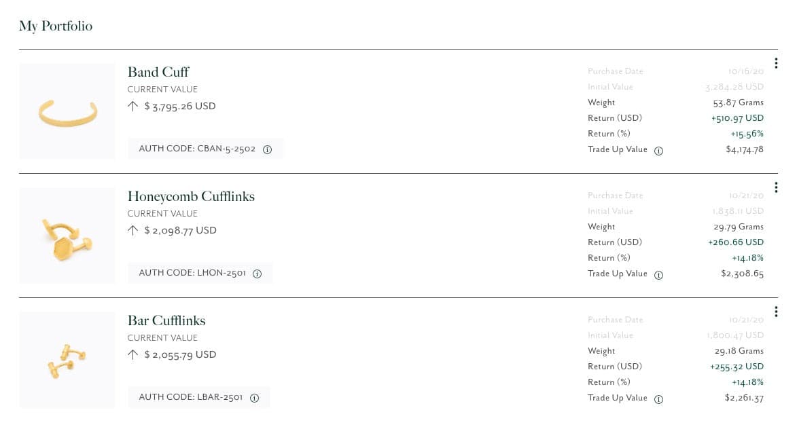Click the Bar Cufflinks title link
This screenshot has width=797, height=427.
pyautogui.click(x=166, y=321)
